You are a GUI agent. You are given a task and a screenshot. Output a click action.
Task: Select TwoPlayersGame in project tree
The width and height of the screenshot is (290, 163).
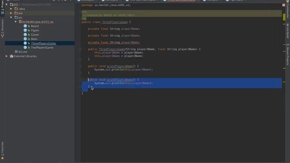tap(42, 48)
